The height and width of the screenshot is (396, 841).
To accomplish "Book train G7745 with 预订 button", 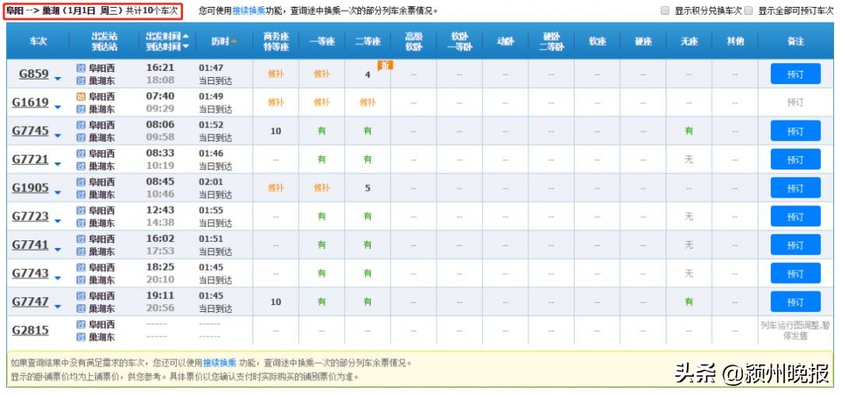I will pyautogui.click(x=795, y=131).
